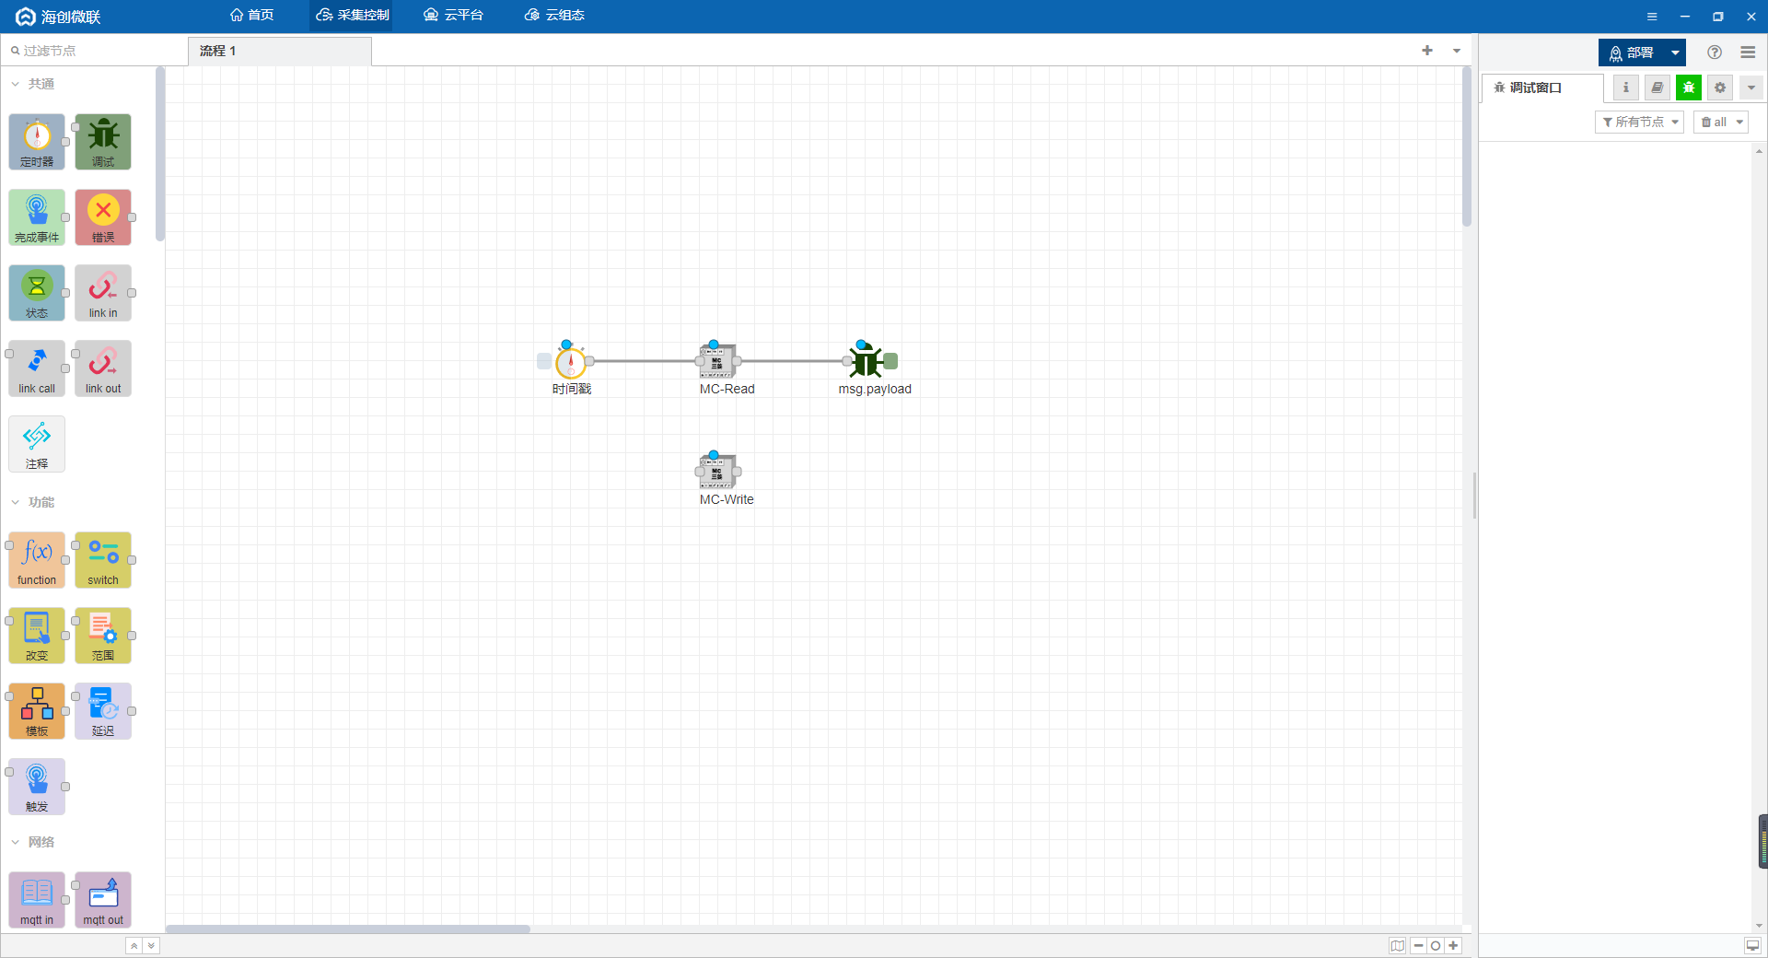The image size is (1768, 958).
Task: Open the title bar menu icon
Action: click(1652, 17)
